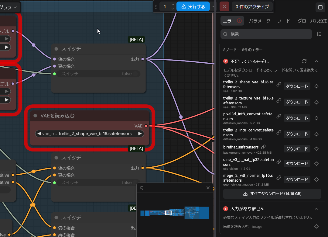
Task: Download pixal3d_int8_convrot.safetensors
Action: (x=297, y=118)
